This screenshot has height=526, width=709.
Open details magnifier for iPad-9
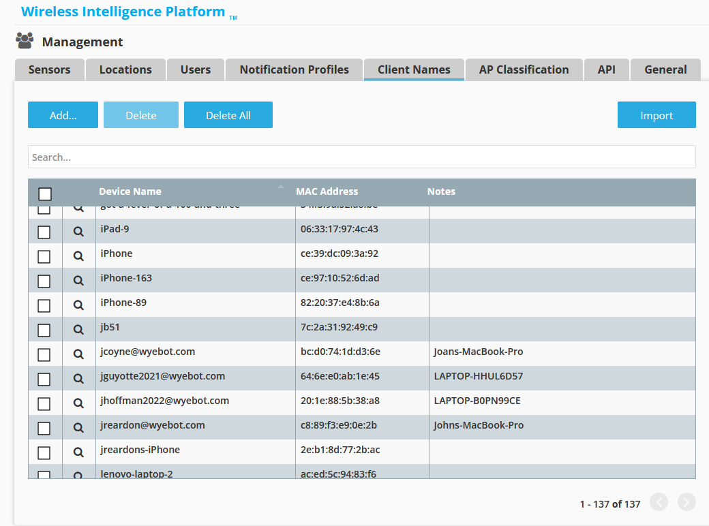pos(78,232)
